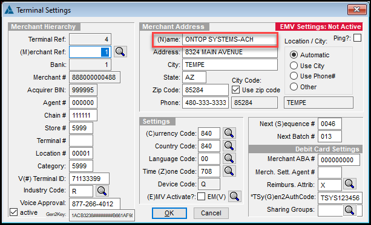Open Sharing Groups lookup magnifier

(x=349, y=210)
